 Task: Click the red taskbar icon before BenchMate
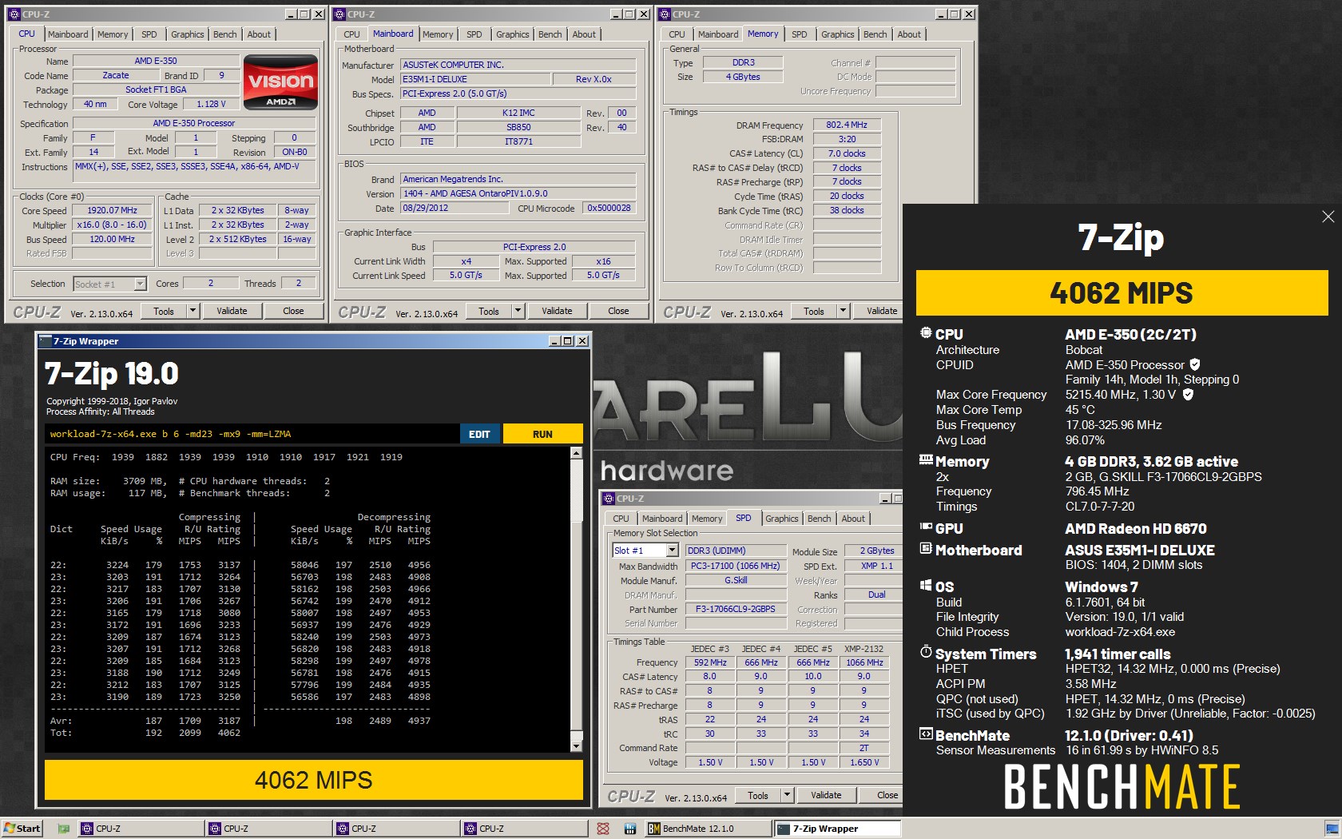(603, 829)
